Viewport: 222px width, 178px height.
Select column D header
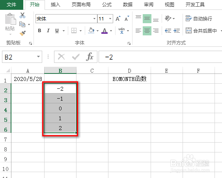tap(129, 70)
